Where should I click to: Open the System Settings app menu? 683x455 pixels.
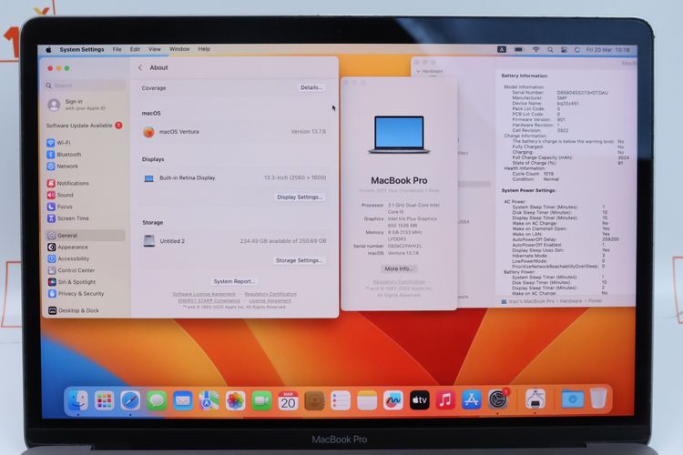pyautogui.click(x=82, y=49)
